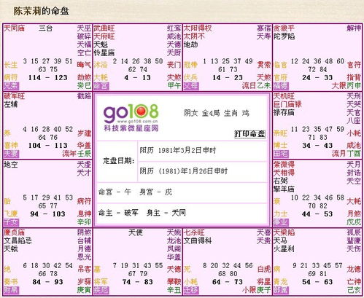Click the 天府旺 star name

[104, 36]
